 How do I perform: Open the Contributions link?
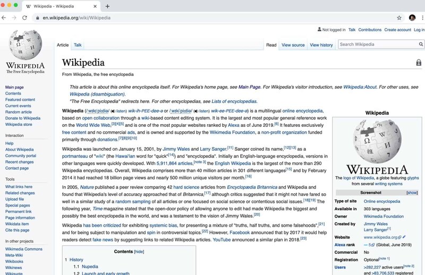tap(370, 30)
